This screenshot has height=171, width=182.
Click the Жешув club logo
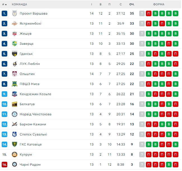coord(15,34)
